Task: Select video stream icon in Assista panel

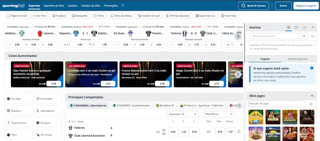Action: tap(288, 27)
